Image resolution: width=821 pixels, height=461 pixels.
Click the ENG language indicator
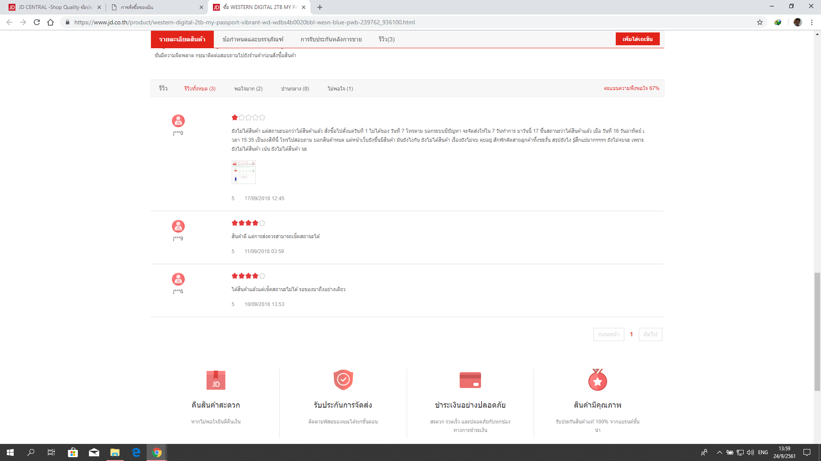(x=763, y=452)
